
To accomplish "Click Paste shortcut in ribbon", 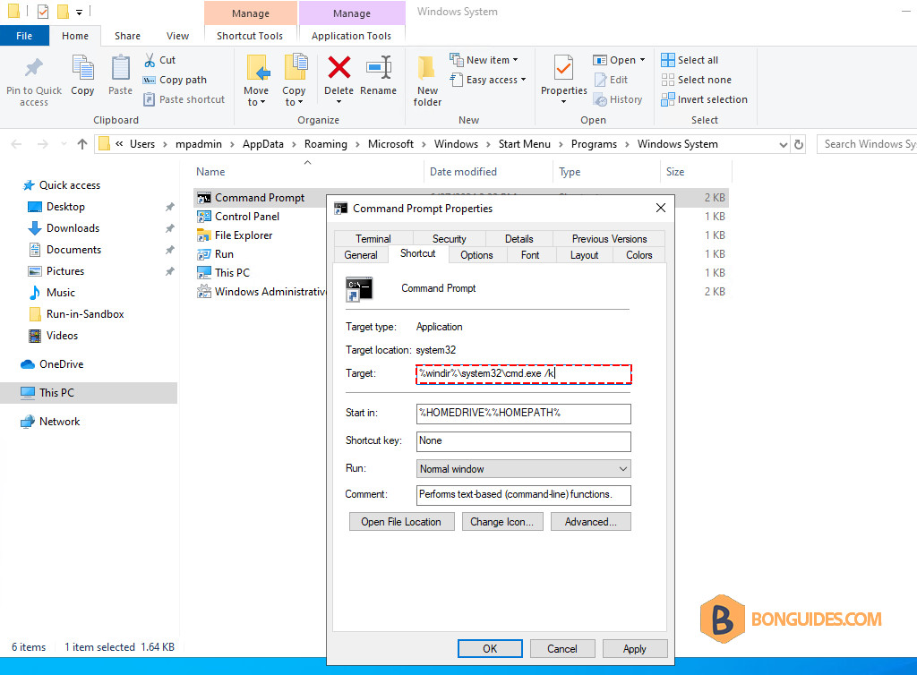I will 184,100.
